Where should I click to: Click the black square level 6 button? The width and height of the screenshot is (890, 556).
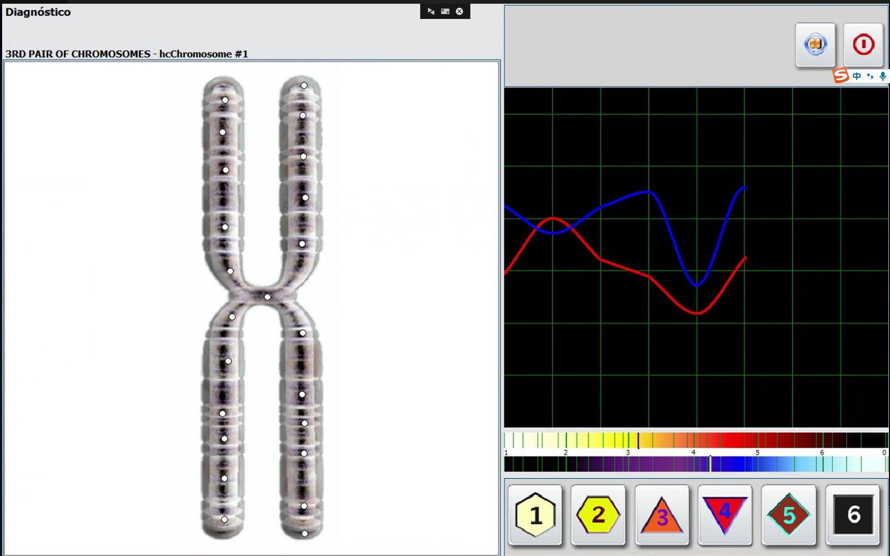[853, 515]
